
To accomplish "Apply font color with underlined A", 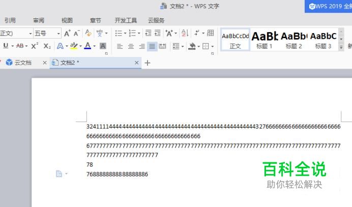I will pos(87,46).
